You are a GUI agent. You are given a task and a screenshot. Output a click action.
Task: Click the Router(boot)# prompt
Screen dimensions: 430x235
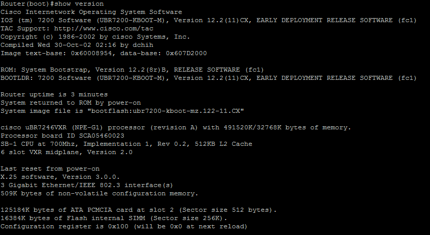tap(27, 4)
